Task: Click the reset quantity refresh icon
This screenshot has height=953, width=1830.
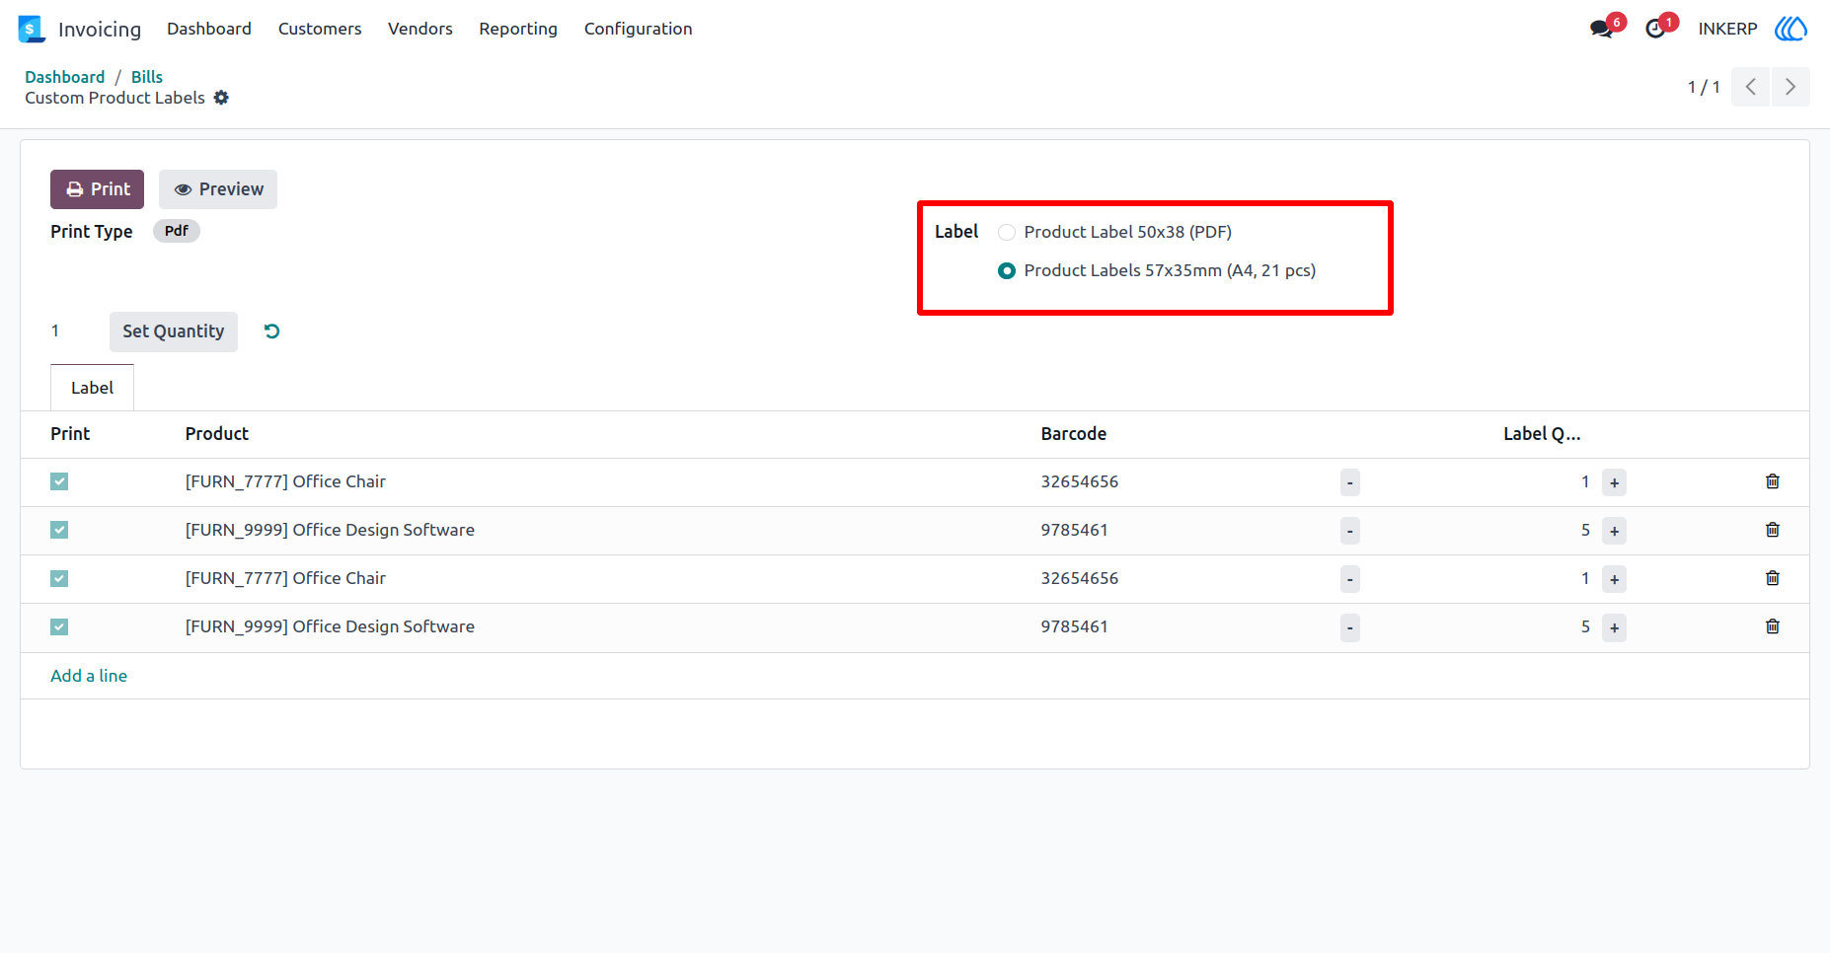Action: pos(272,331)
